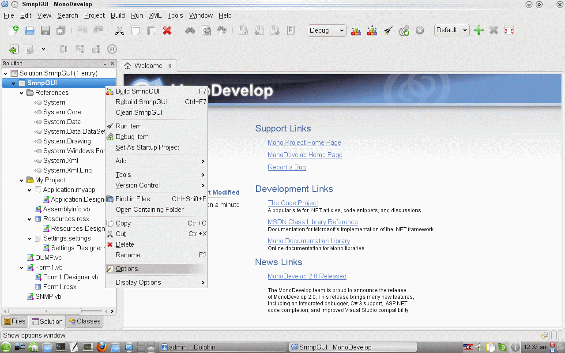Switch to the Classes pad tab

tap(84, 321)
